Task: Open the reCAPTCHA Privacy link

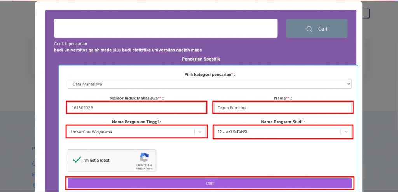Action: (x=140, y=168)
